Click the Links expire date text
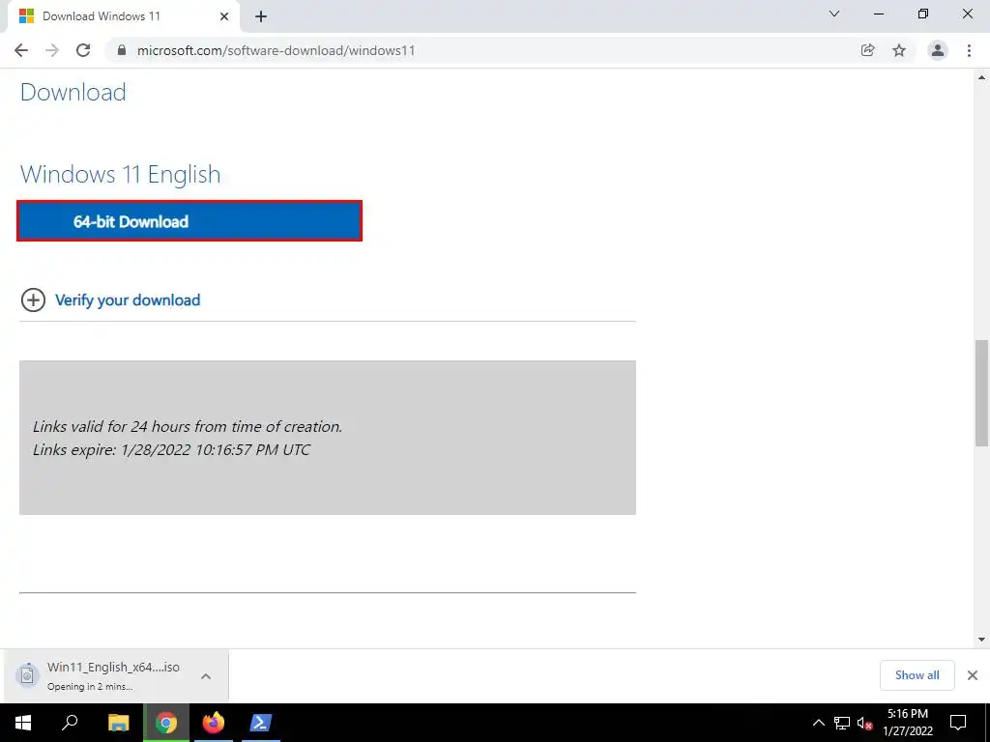This screenshot has height=742, width=990. coord(172,450)
